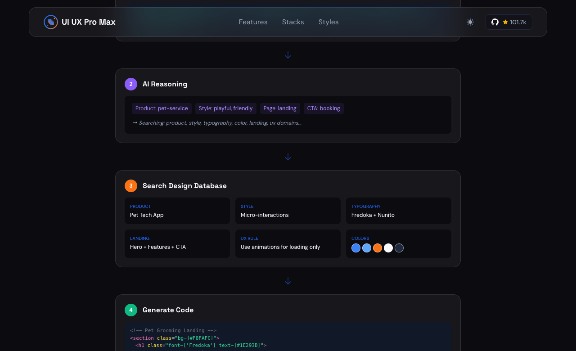Click the GitHub octocat icon
576x351 pixels.
click(495, 22)
